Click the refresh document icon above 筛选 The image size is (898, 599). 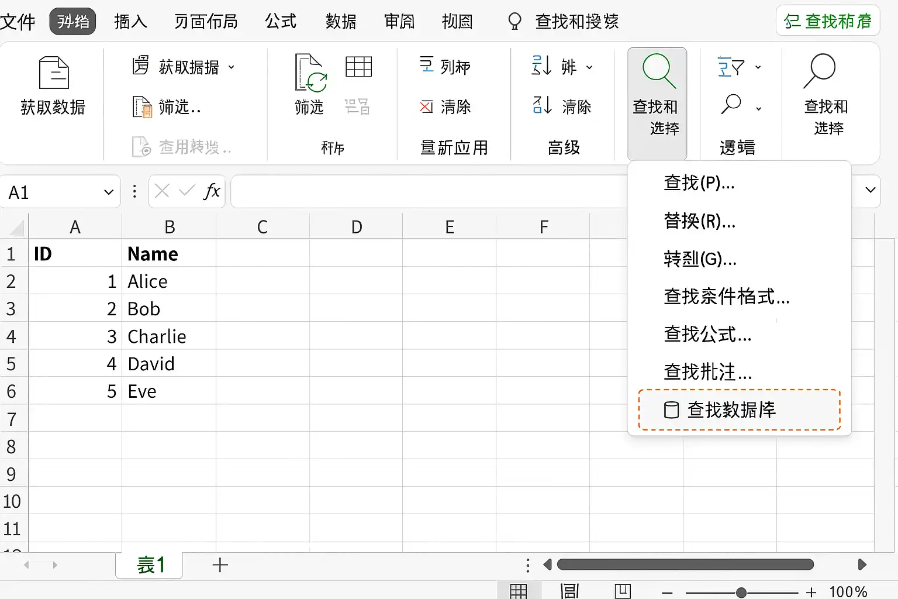click(x=310, y=73)
